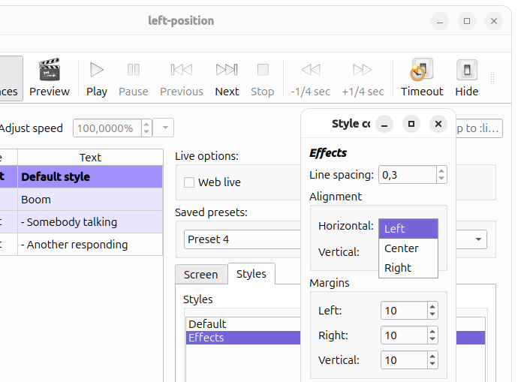
Task: Click the Left margin value field
Action: tap(404, 311)
